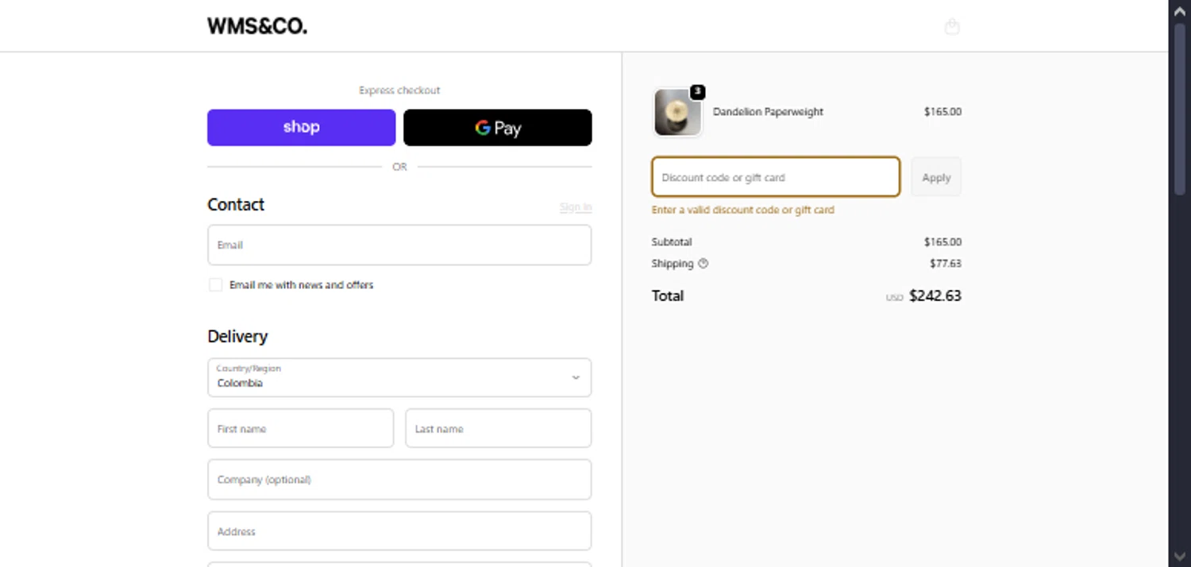Focus the Address field
1191x567 pixels.
click(x=399, y=531)
